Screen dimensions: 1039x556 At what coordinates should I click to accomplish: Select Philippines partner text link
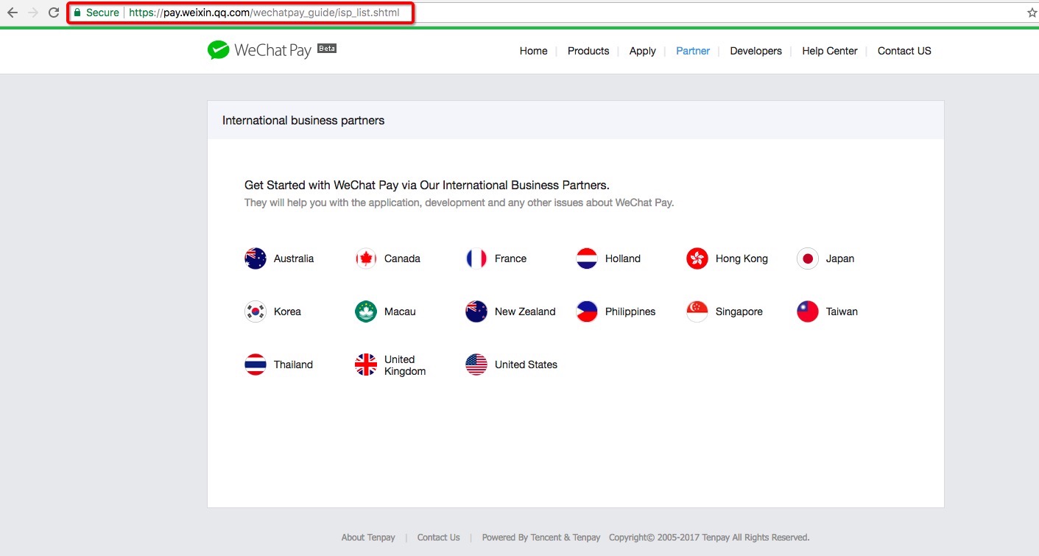630,312
